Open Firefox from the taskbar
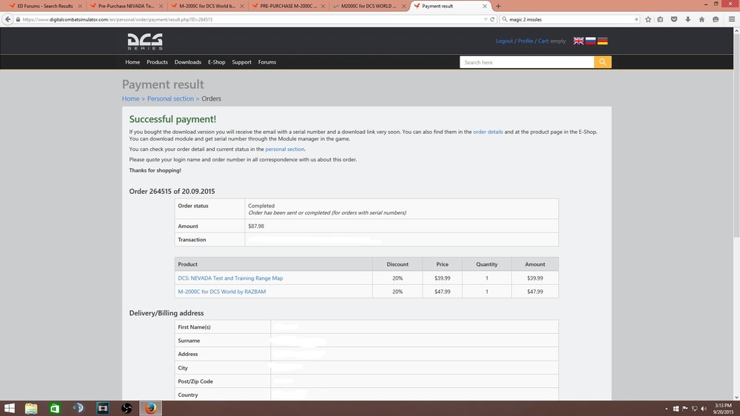The height and width of the screenshot is (416, 740). tap(150, 408)
